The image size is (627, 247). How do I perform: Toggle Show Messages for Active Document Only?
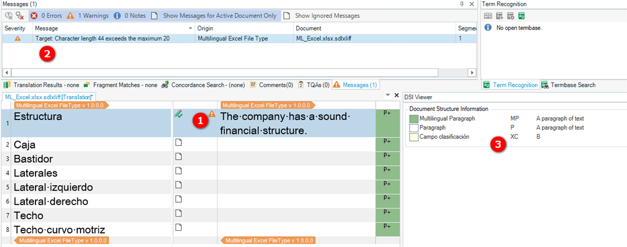pyautogui.click(x=214, y=16)
